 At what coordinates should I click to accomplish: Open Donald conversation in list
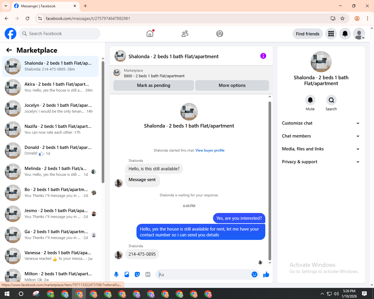click(50, 151)
